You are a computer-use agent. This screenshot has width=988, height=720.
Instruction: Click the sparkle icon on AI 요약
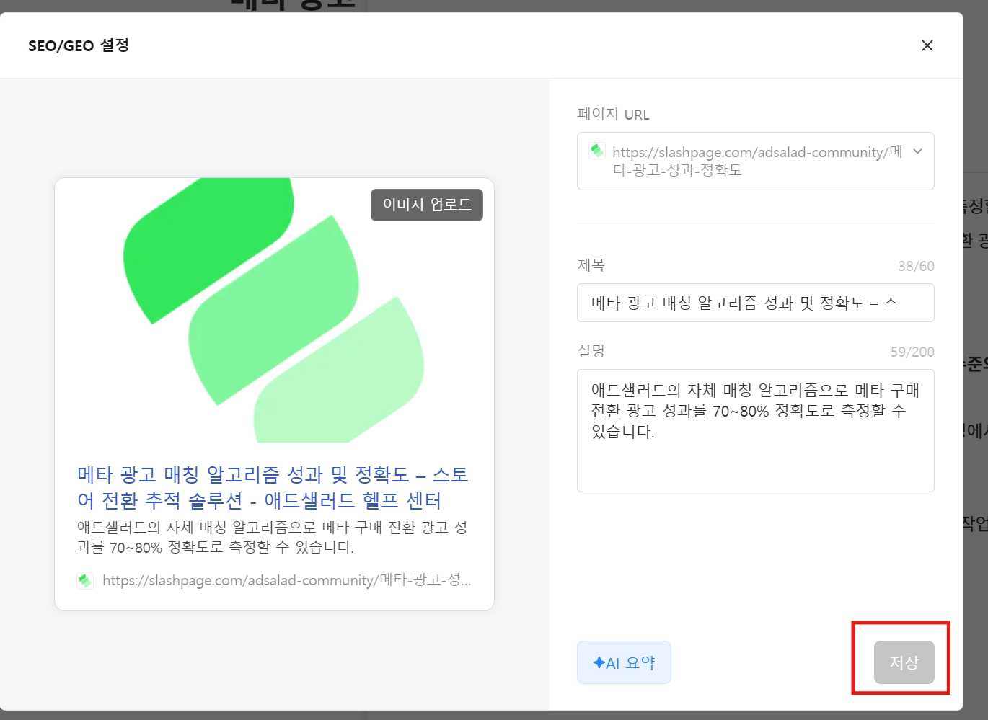(599, 662)
